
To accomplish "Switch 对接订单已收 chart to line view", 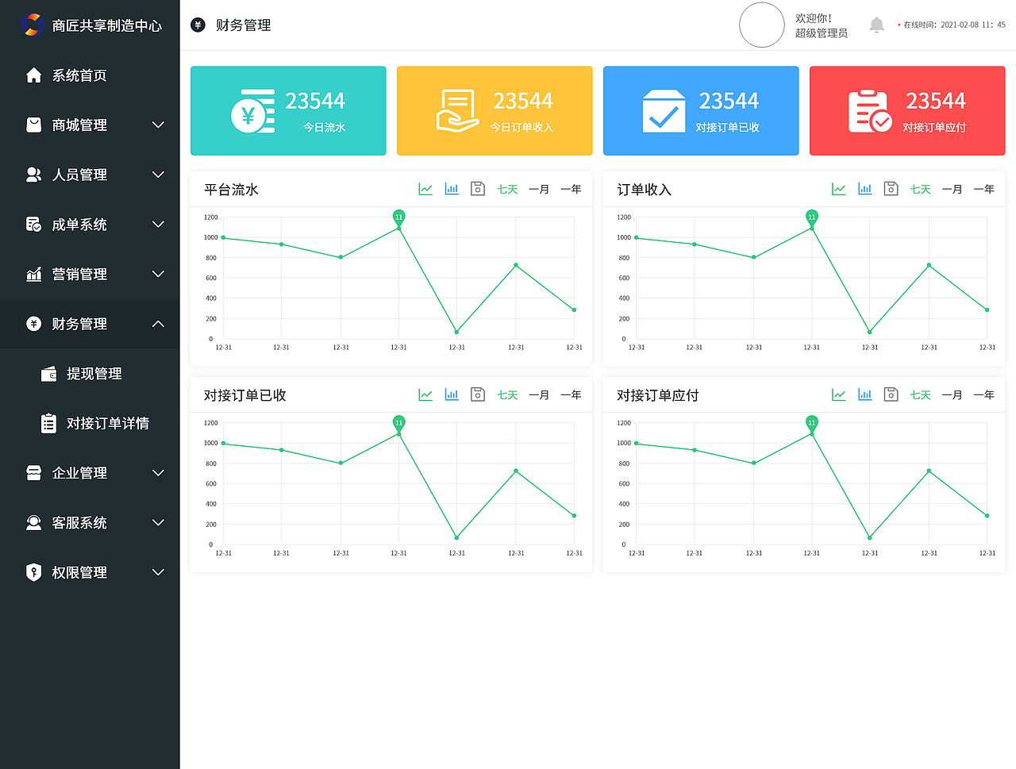I will click(x=425, y=394).
